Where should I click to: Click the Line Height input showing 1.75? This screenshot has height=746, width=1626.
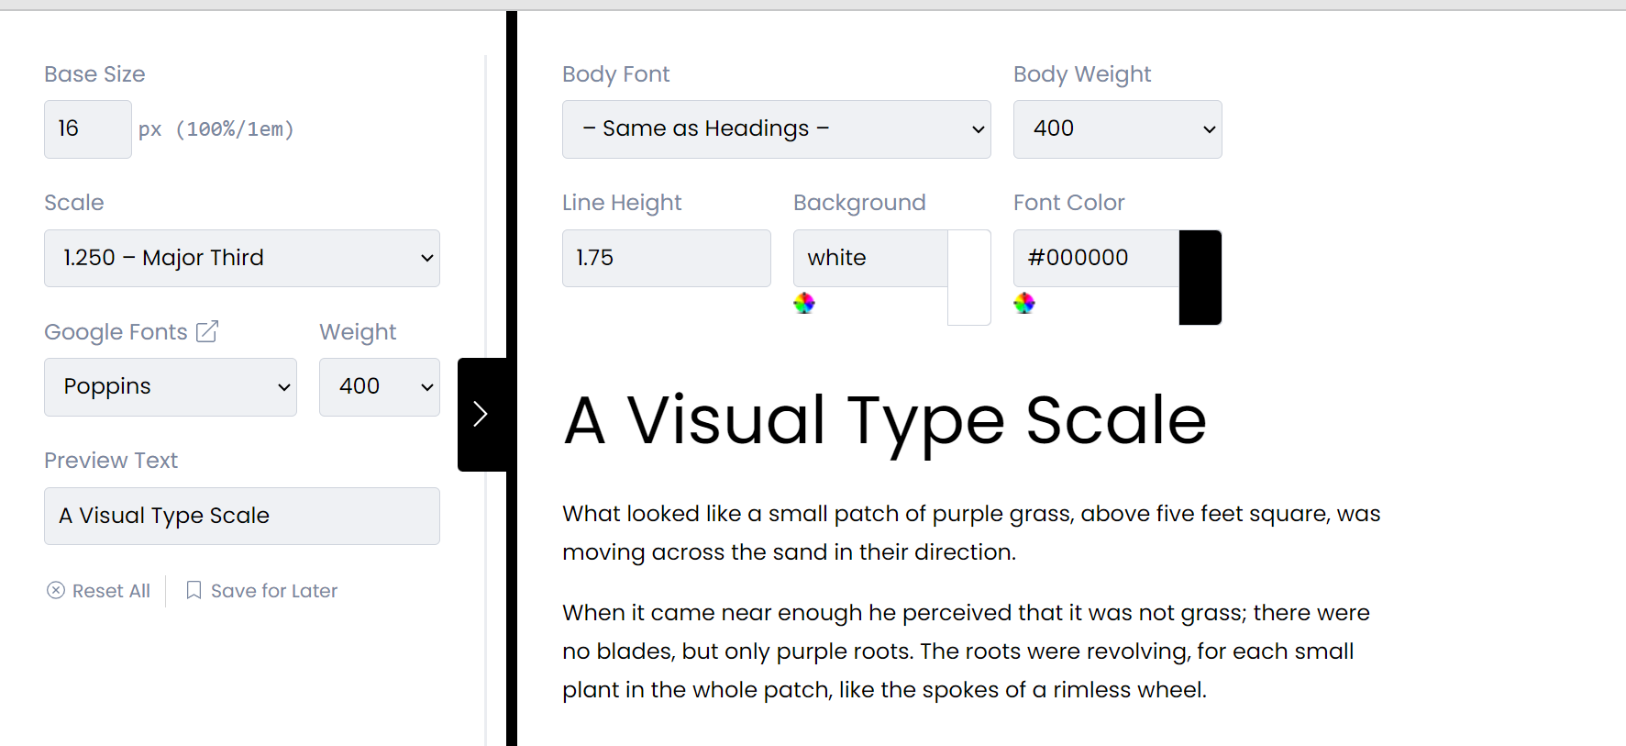[667, 258]
